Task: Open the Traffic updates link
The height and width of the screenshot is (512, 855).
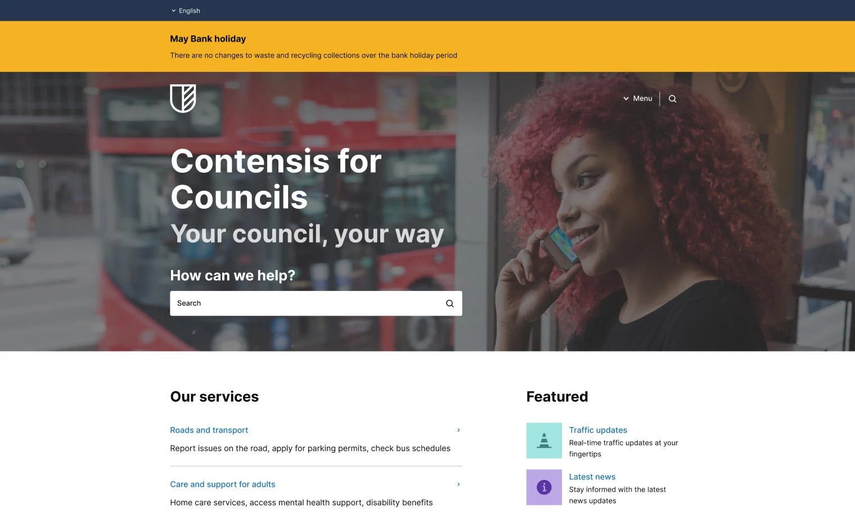Action: (x=598, y=430)
